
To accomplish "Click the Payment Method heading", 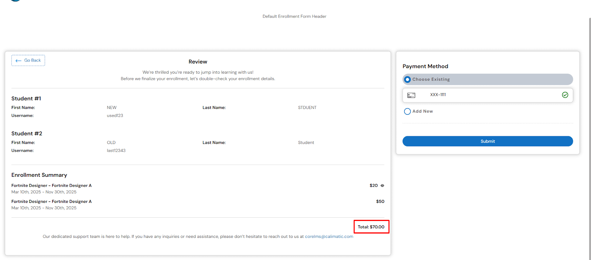I will (x=425, y=66).
